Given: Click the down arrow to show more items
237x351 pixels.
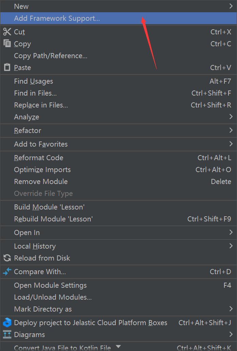Looking at the screenshot, I should pos(118,347).
